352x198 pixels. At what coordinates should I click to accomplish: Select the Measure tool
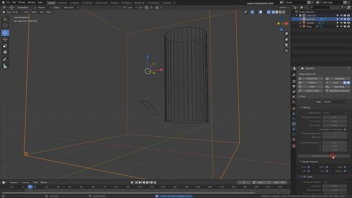click(x=5, y=66)
